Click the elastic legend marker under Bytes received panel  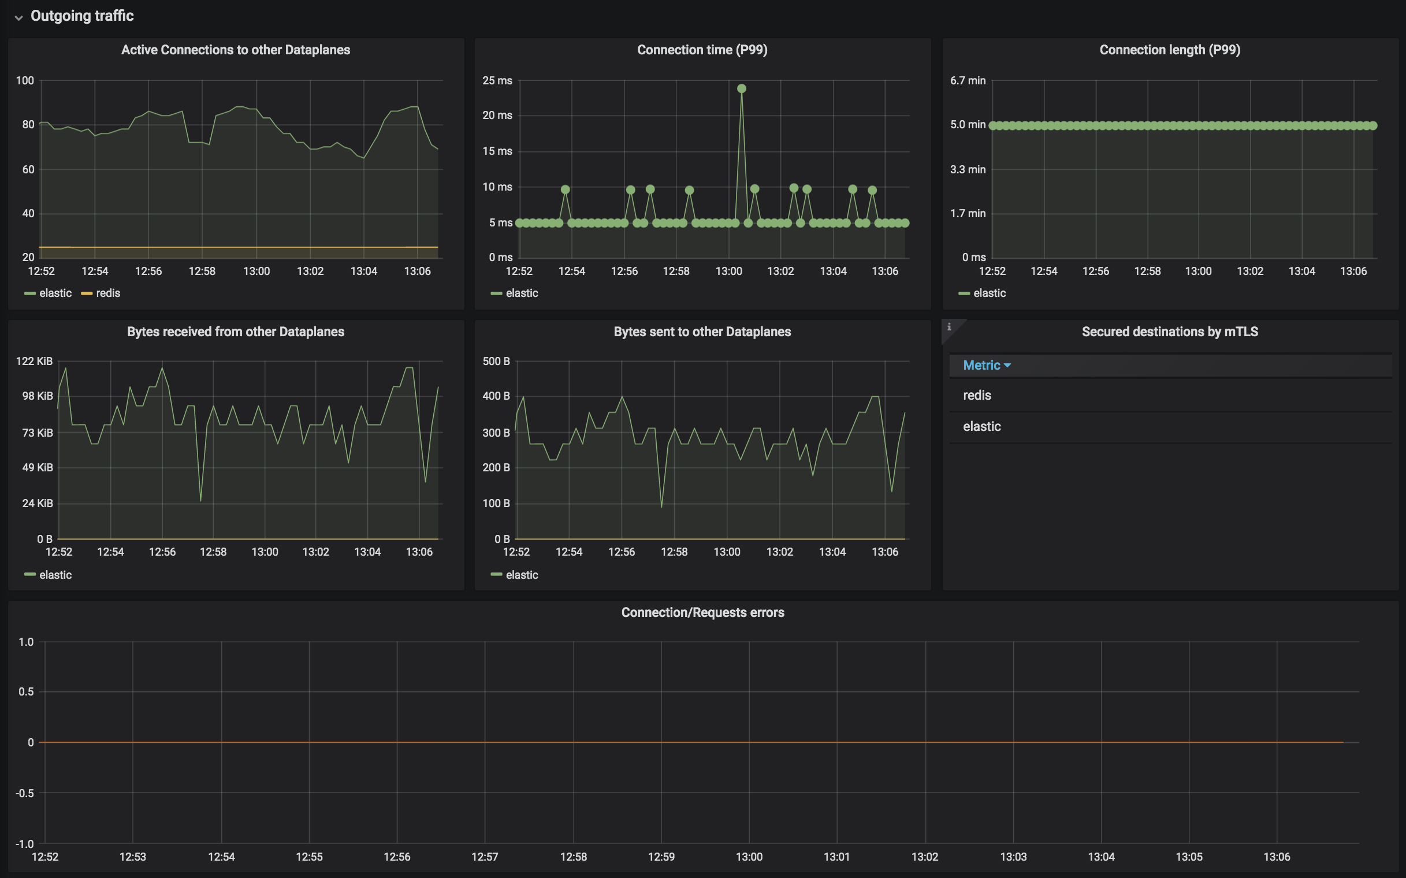pyautogui.click(x=29, y=574)
